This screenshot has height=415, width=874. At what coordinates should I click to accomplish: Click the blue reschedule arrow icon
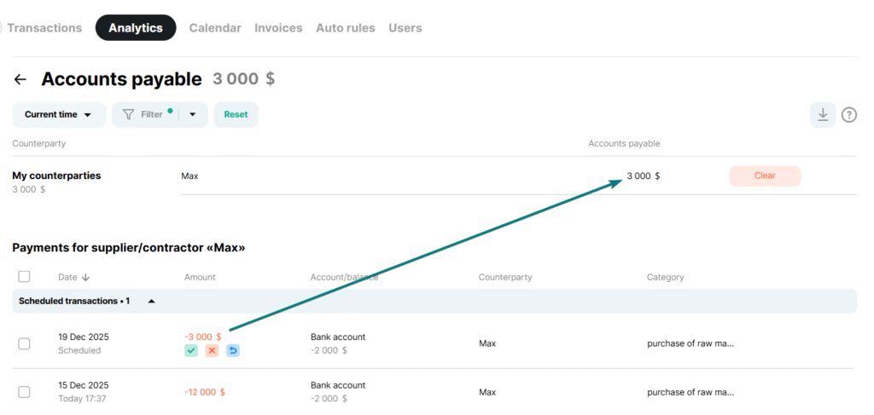tap(233, 350)
